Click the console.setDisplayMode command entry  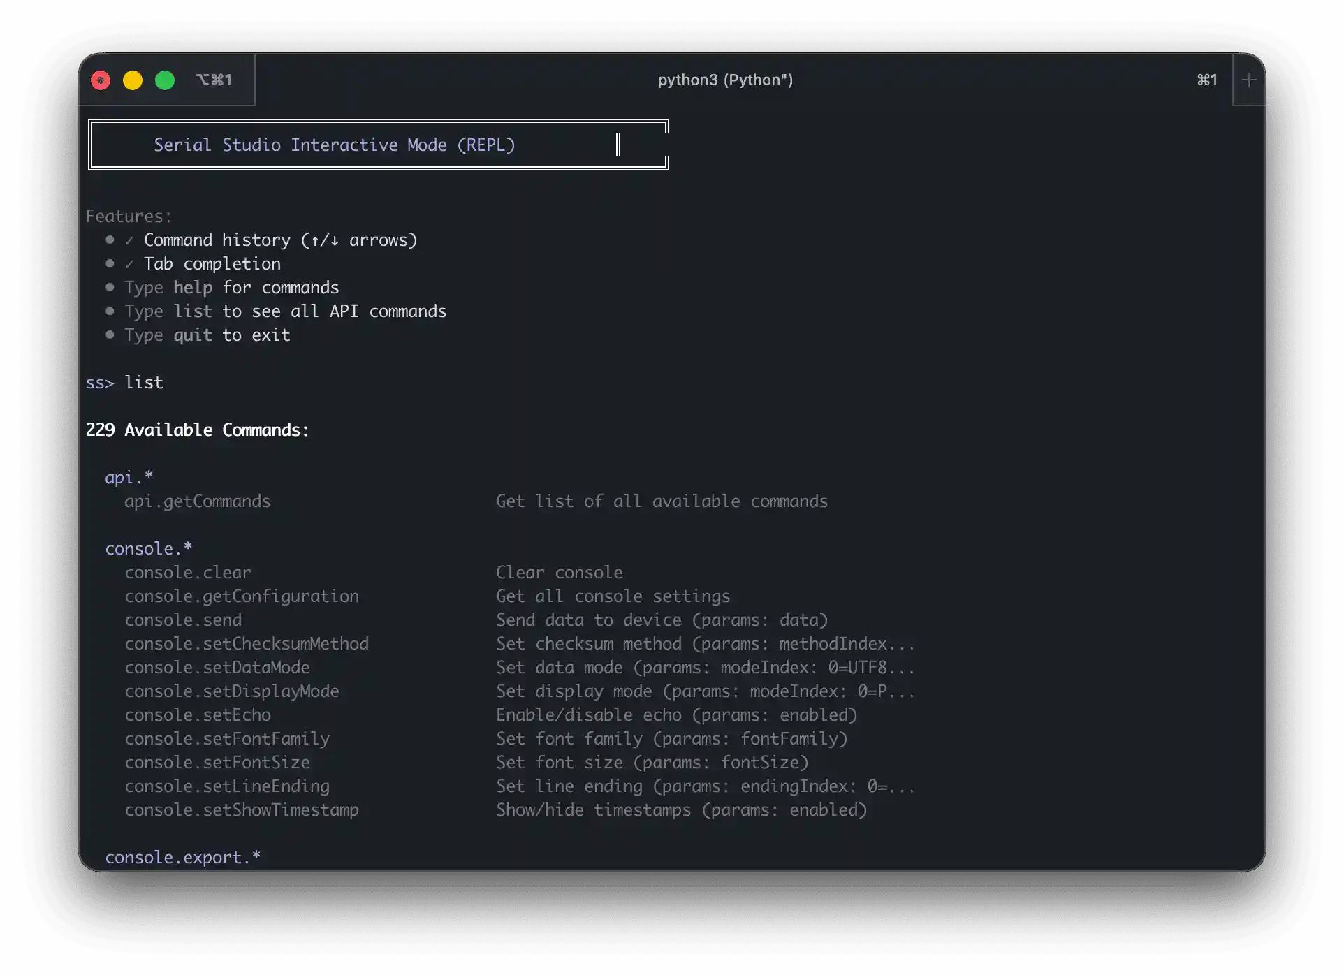[233, 691]
